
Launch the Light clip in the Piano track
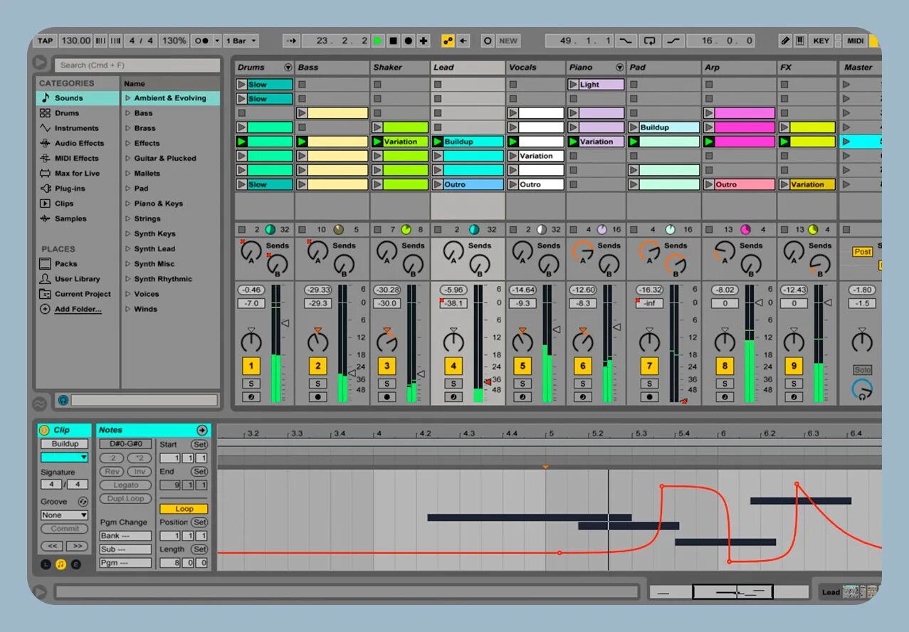tap(573, 85)
